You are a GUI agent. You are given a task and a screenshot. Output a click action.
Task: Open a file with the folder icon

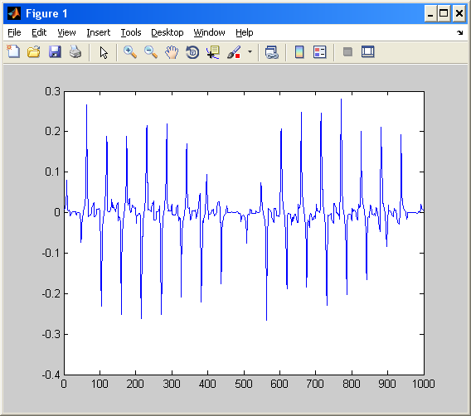tap(34, 52)
